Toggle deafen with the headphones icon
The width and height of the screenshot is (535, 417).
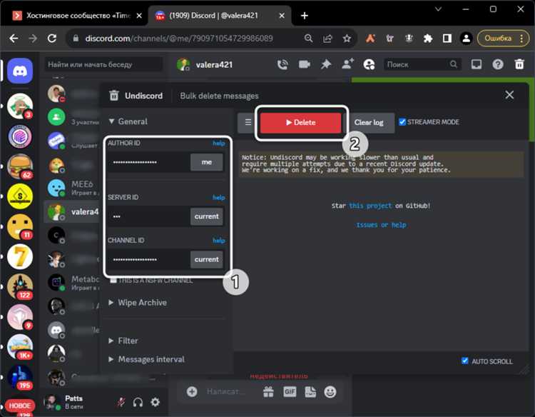pos(138,402)
